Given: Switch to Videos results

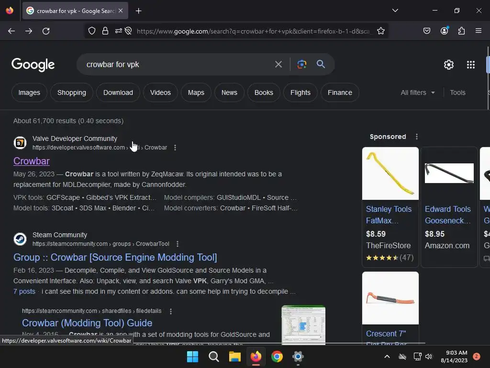Looking at the screenshot, I should click(160, 92).
